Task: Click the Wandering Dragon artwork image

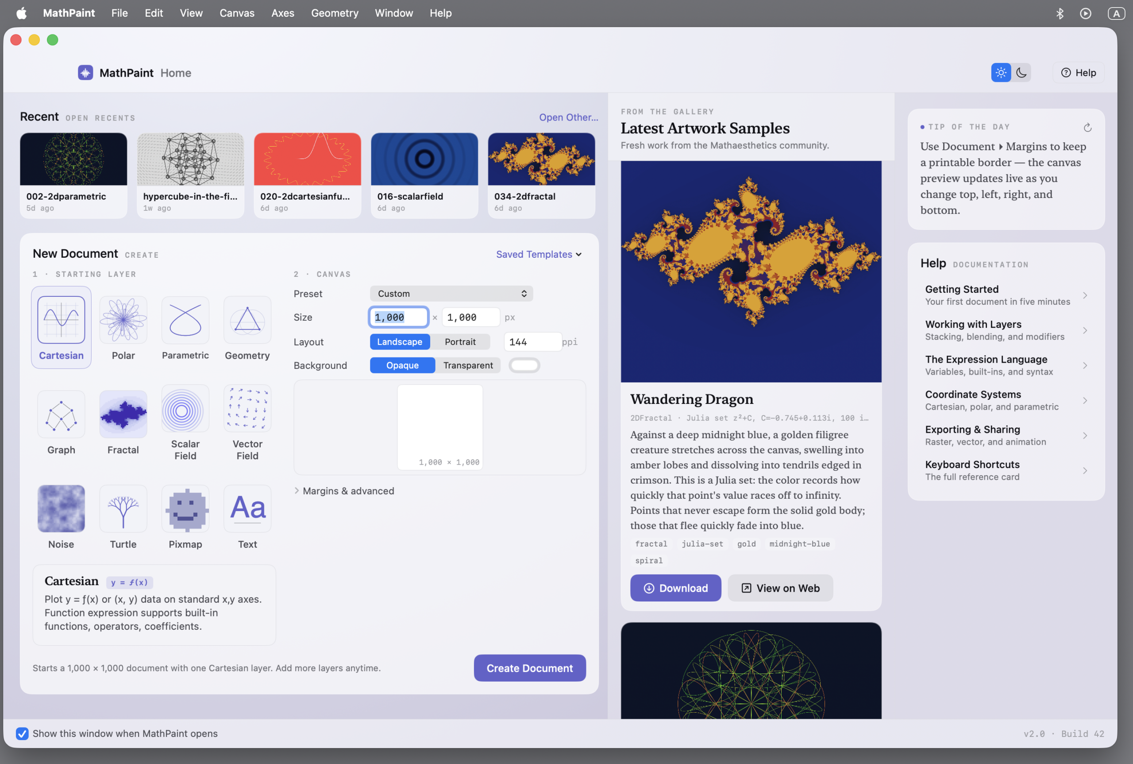Action: tap(751, 271)
